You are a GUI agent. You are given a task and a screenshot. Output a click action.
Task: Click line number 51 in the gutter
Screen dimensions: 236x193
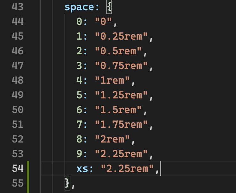point(18,125)
